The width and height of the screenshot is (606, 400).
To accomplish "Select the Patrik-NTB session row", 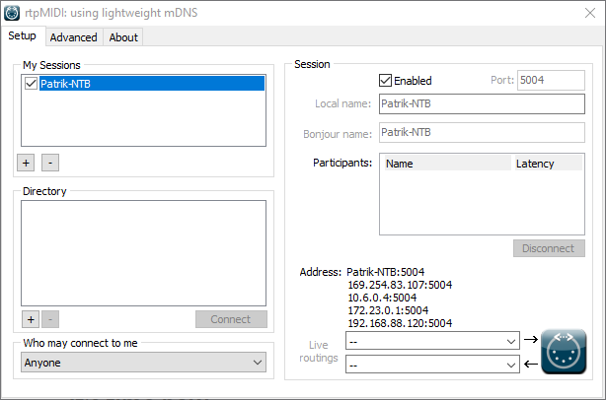I will tap(152, 84).
